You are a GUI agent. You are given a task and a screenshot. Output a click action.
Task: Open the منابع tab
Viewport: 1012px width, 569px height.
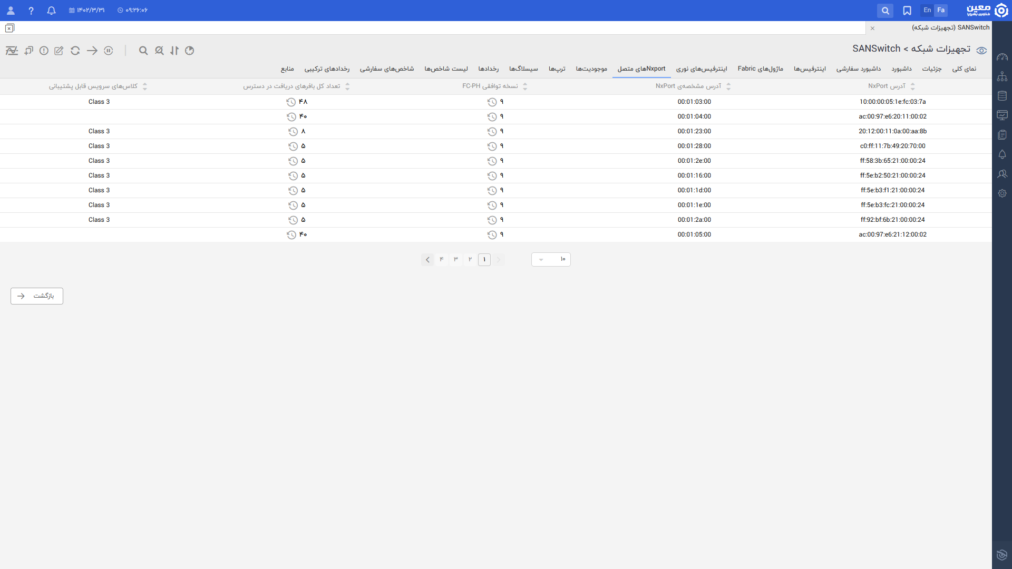coord(287,68)
